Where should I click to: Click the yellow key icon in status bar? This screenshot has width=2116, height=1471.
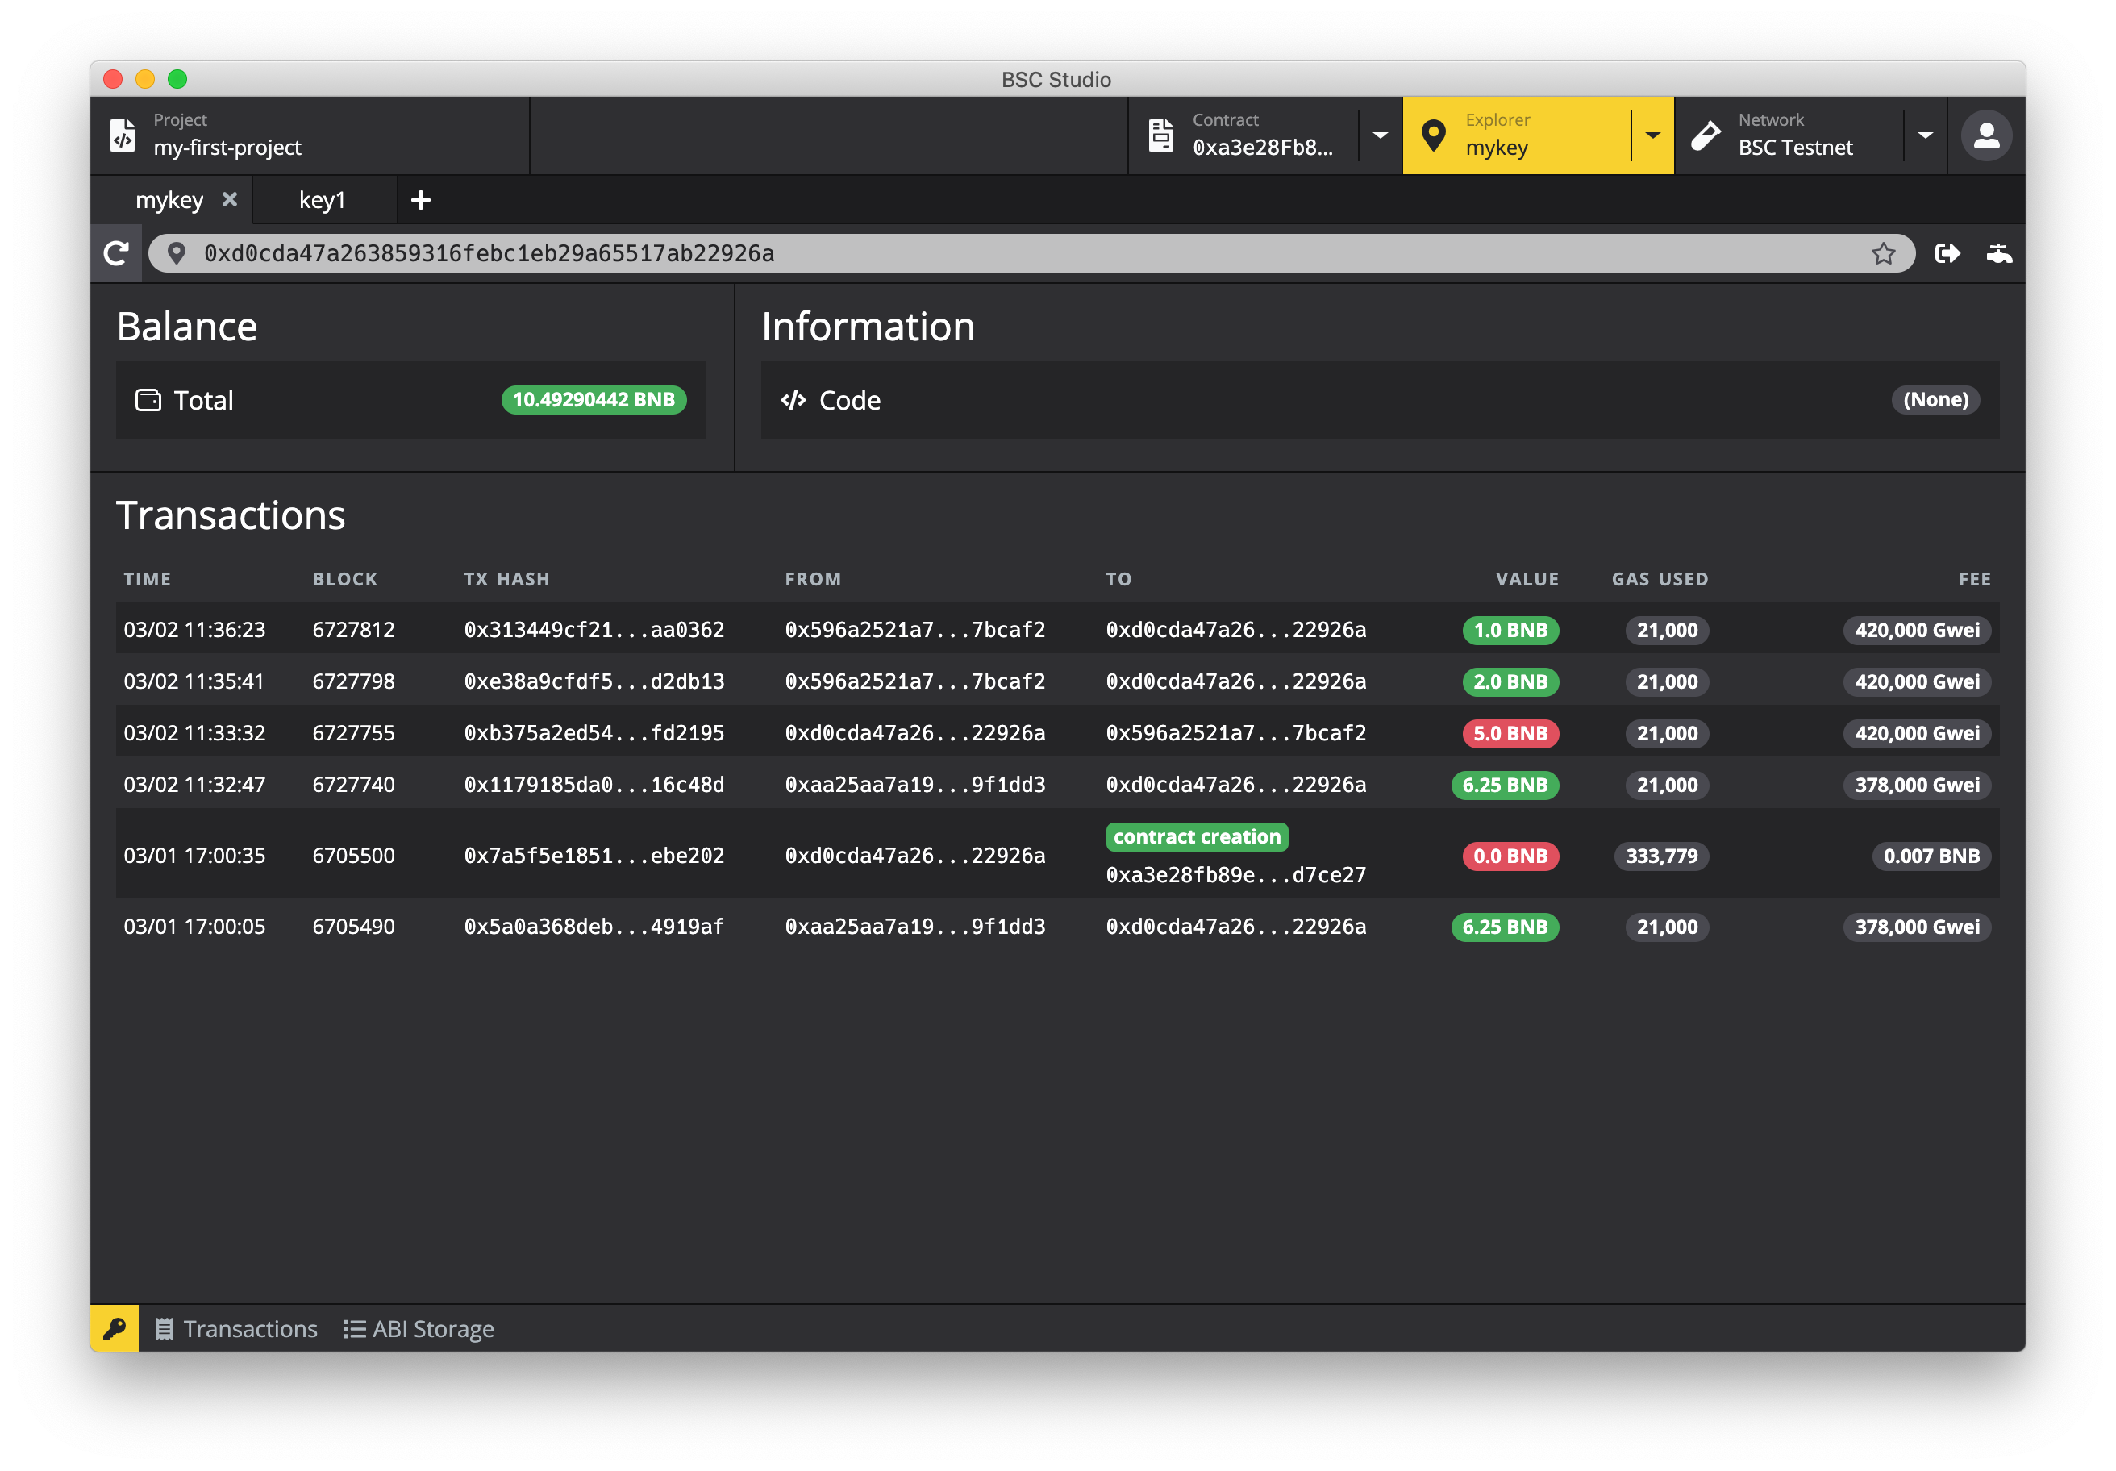click(115, 1328)
